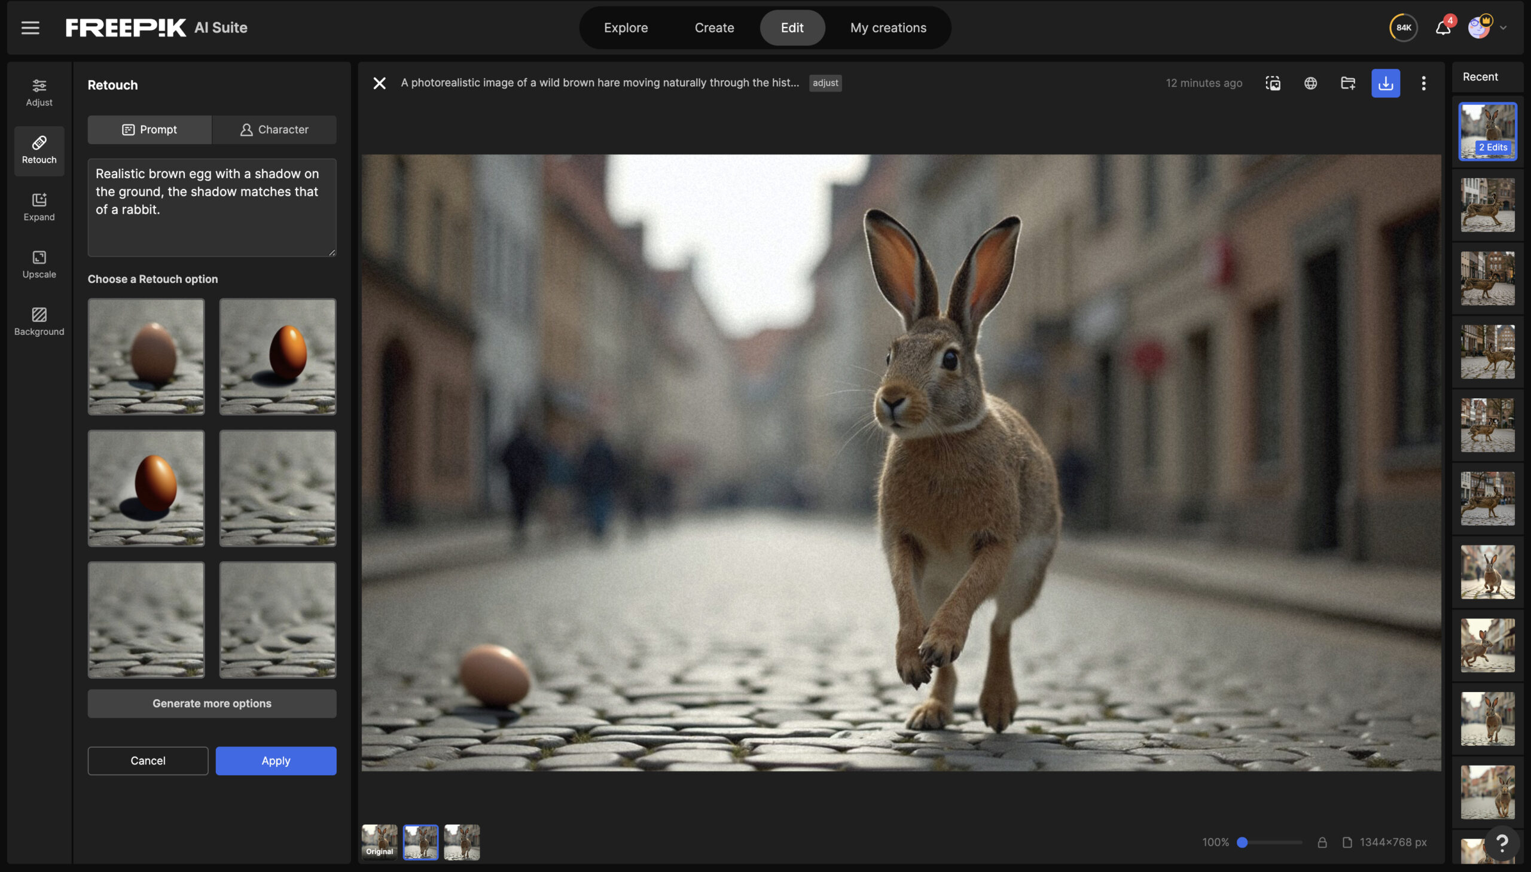Switch to Prompt retouch mode
The width and height of the screenshot is (1531, 872).
pyautogui.click(x=149, y=129)
